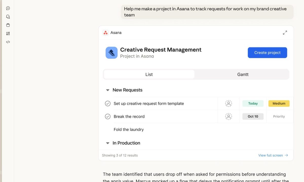304x182 pixels.
Task: Open the apps grid icon in sidebar
Action: tap(8, 33)
